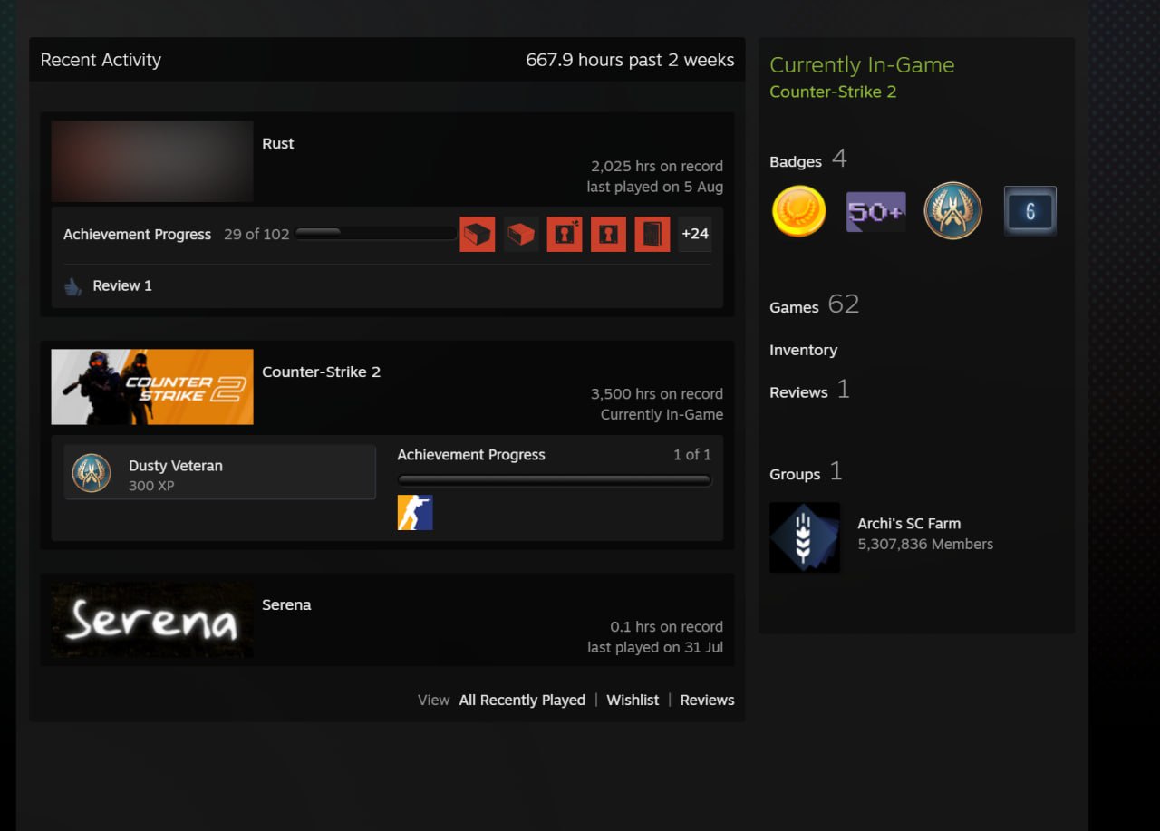Click the green Currently In-Game heading

(x=862, y=65)
